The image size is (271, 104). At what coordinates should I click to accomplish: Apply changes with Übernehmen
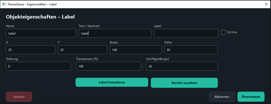click(251, 97)
